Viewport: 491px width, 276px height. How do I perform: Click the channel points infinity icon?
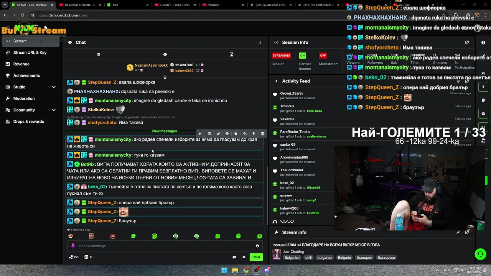(x=73, y=257)
